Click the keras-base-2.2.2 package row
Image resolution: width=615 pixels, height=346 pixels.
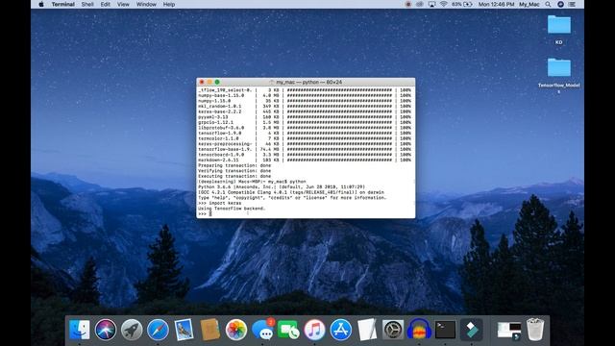coord(305,111)
